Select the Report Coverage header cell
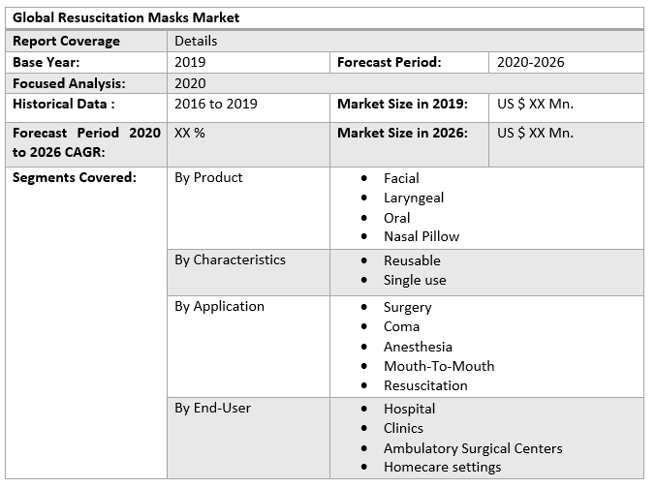Viewport: 656px width, 488px height. (67, 41)
